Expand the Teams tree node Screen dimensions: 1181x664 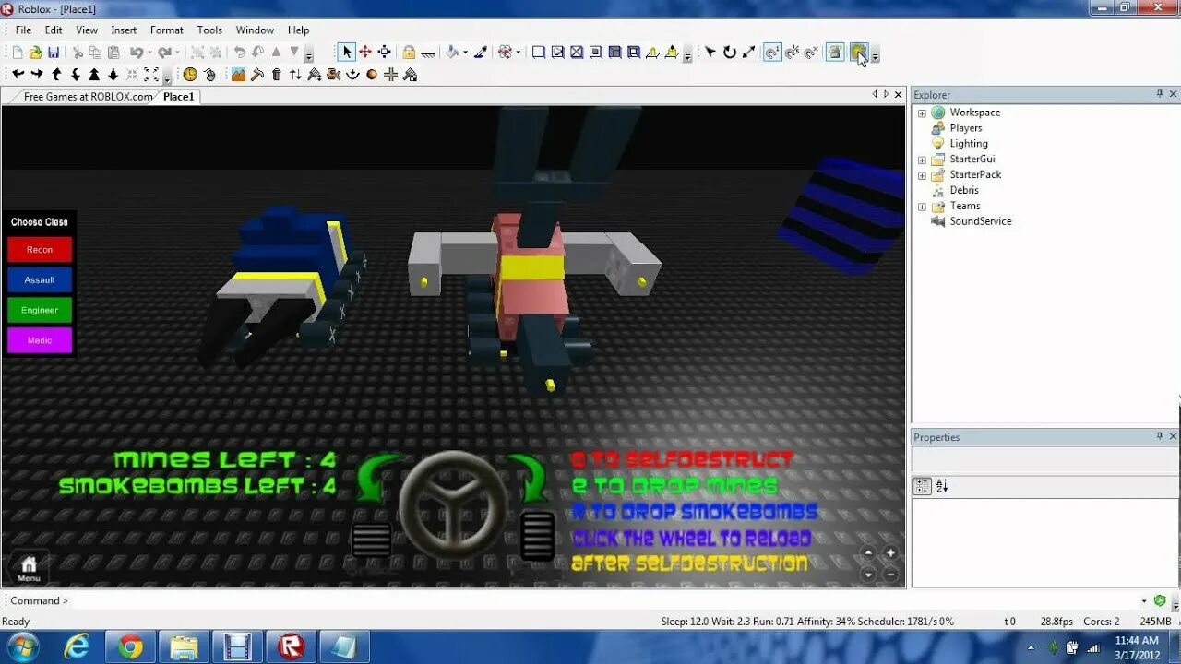[921, 207]
